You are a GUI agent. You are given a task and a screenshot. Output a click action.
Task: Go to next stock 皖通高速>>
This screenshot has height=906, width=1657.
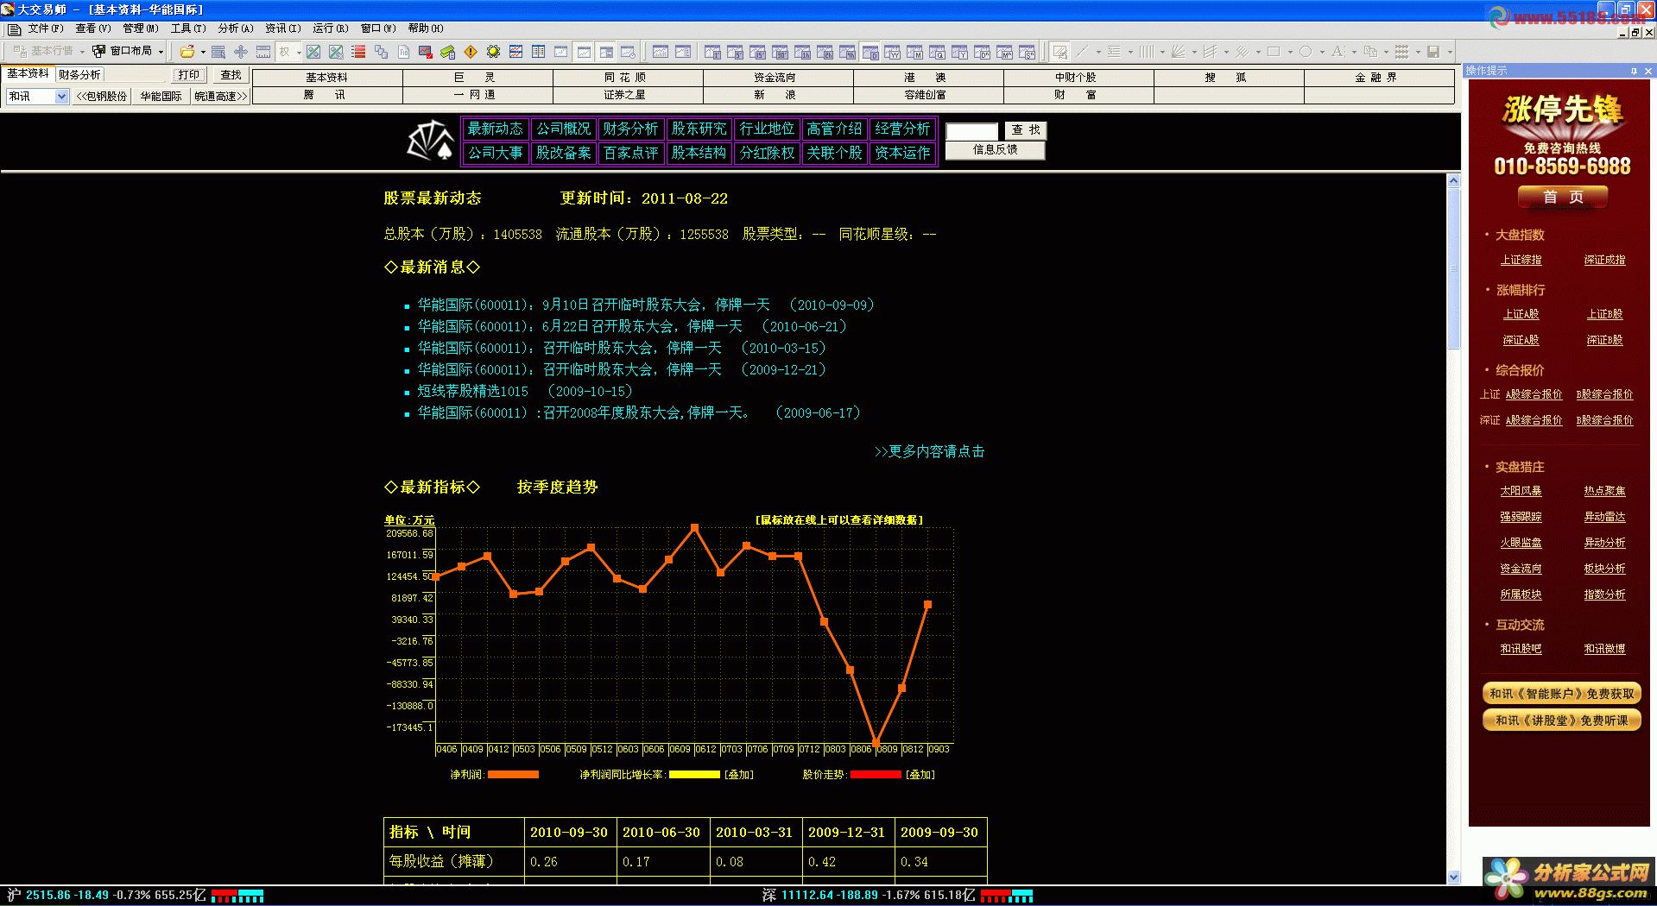pos(220,97)
